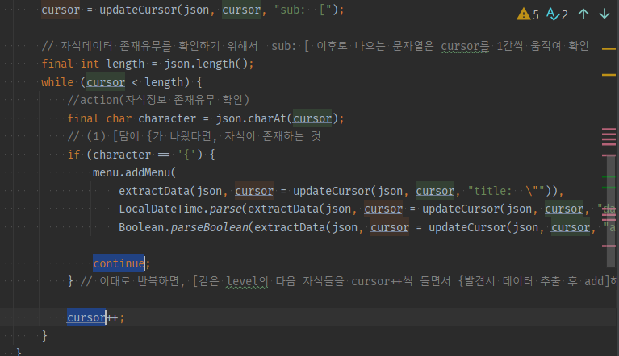The height and width of the screenshot is (356, 619).
Task: Click the 'level의' typo-underlined word
Action: coord(247,282)
